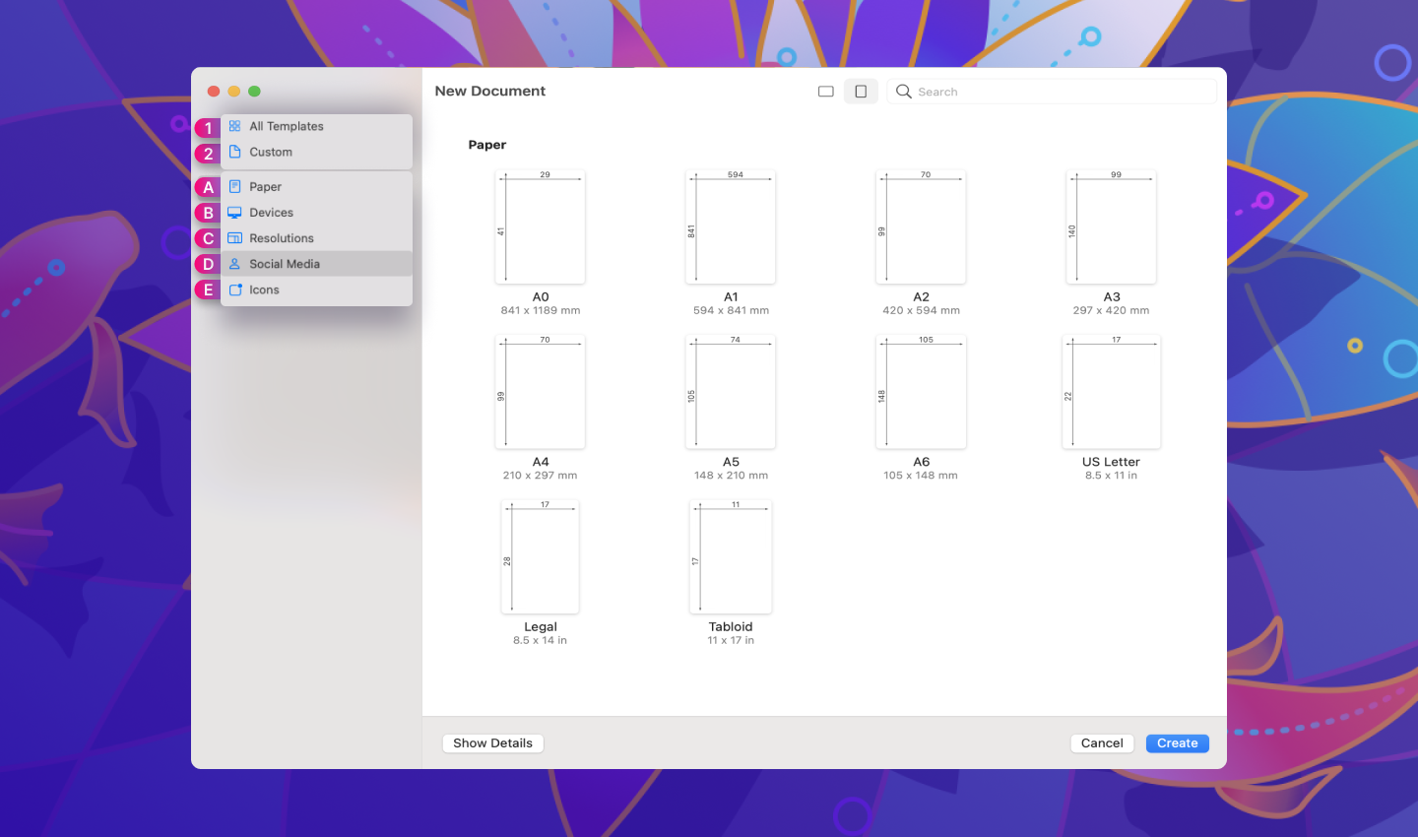
Task: Click the '11 x 17 in' size text
Action: point(731,640)
